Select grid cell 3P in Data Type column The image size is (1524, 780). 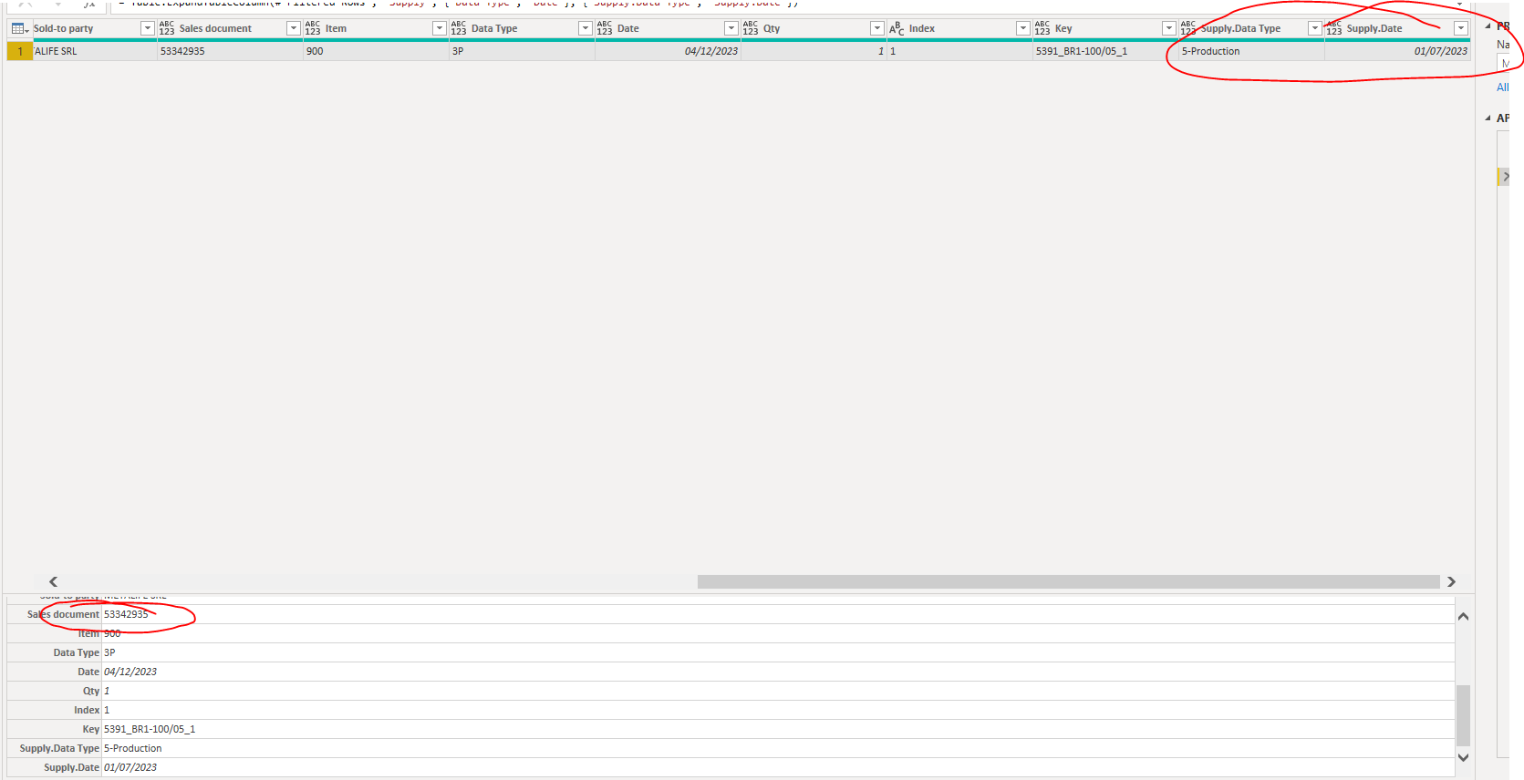coord(522,51)
